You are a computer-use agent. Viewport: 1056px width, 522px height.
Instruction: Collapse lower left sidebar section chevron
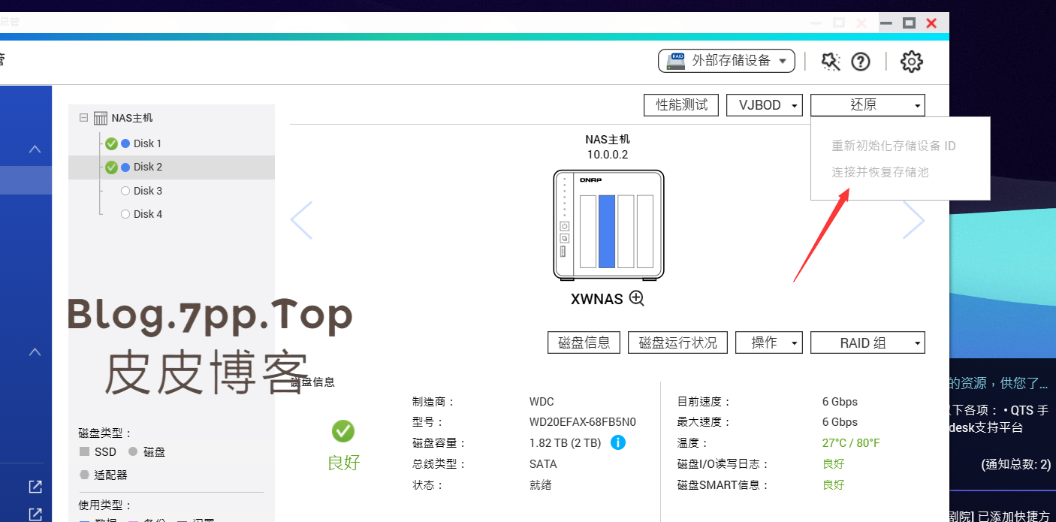coord(35,352)
